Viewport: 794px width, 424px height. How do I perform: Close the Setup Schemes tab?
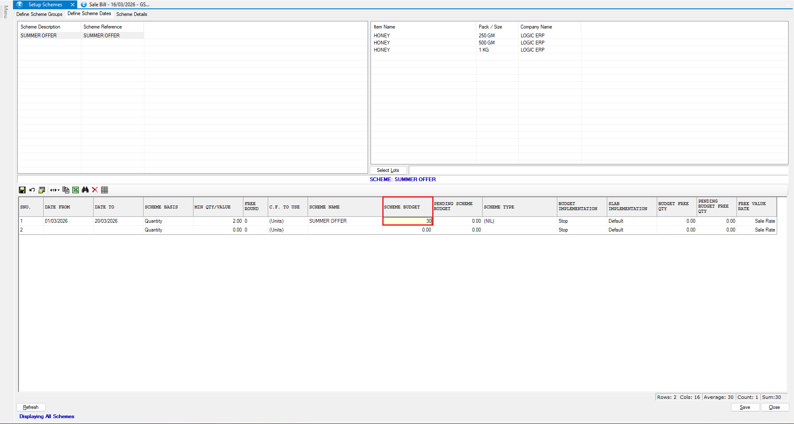tap(73, 5)
